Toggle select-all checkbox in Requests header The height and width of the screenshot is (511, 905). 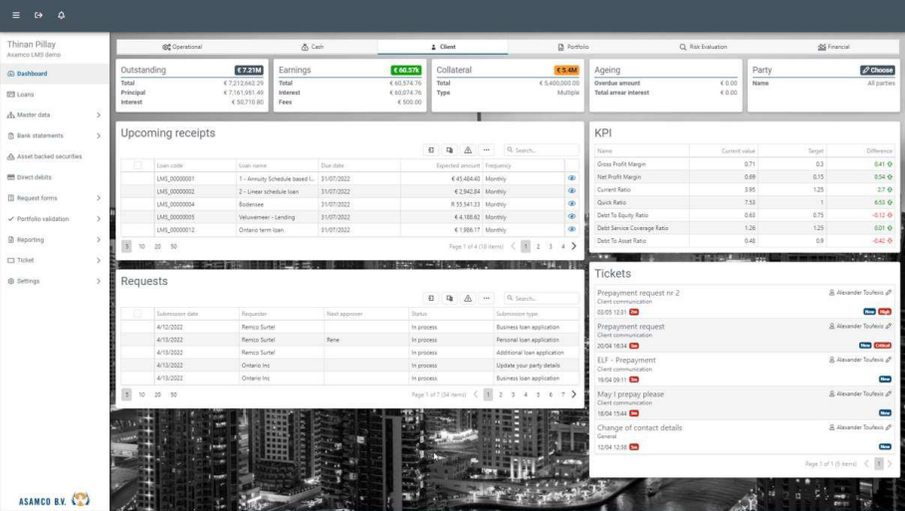(x=137, y=314)
